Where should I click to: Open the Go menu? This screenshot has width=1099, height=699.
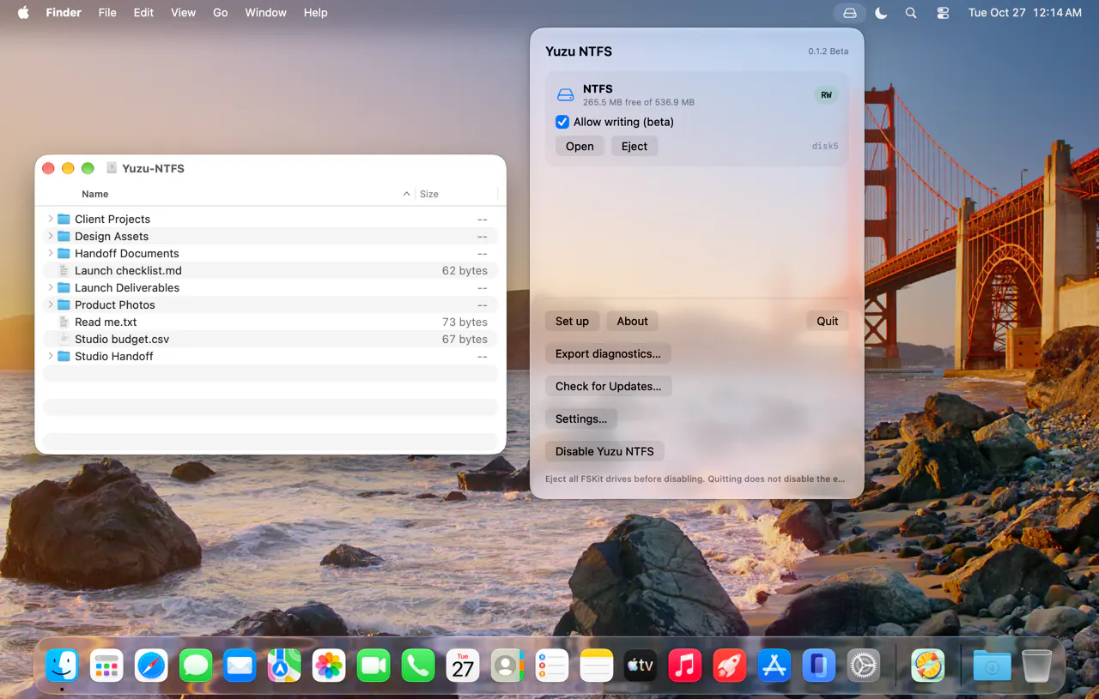point(221,13)
